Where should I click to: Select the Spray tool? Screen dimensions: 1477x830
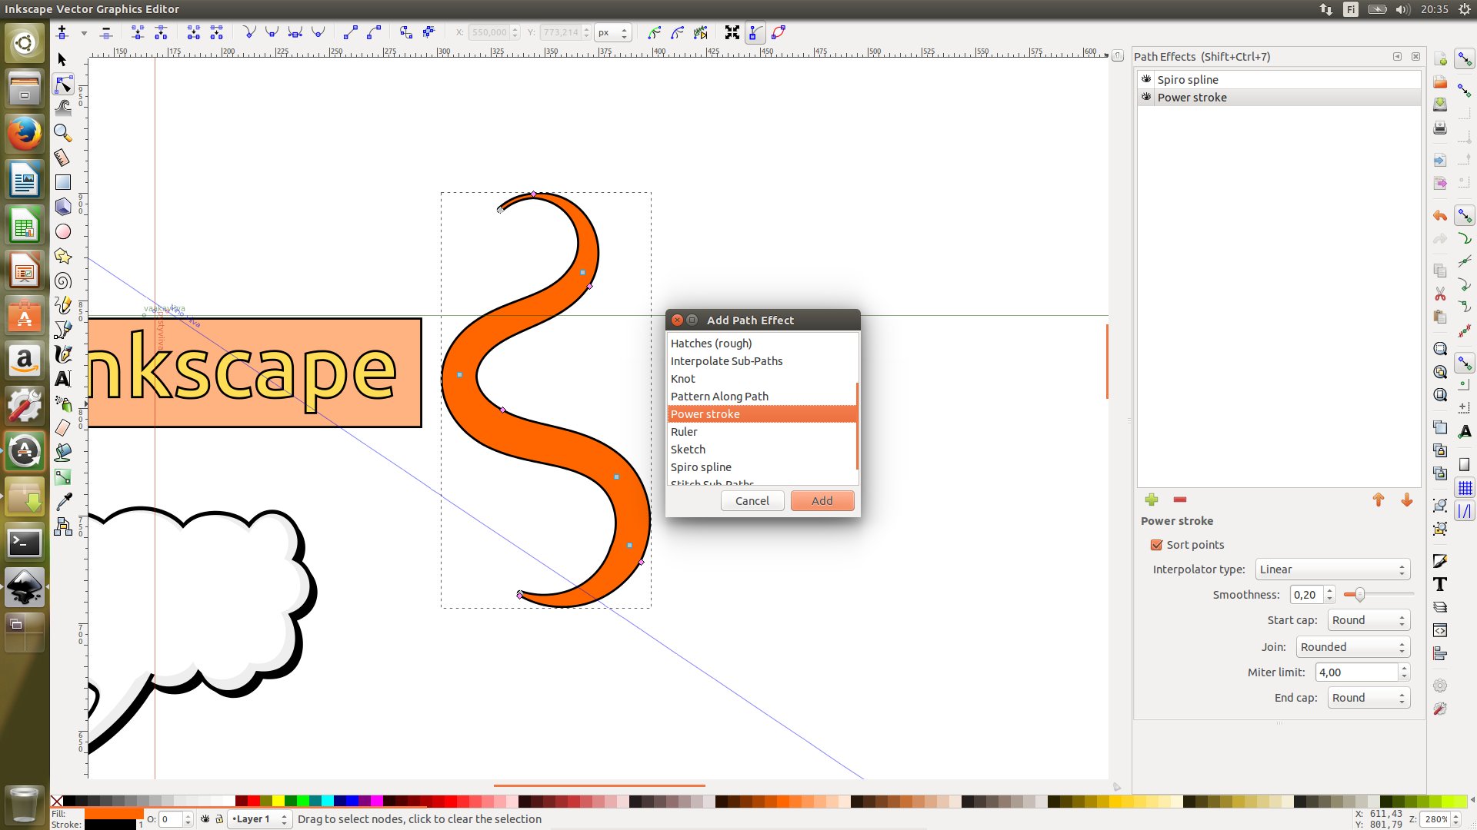[63, 403]
